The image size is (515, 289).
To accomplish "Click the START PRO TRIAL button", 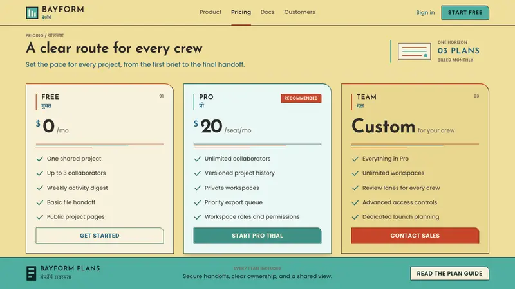I will [x=257, y=236].
